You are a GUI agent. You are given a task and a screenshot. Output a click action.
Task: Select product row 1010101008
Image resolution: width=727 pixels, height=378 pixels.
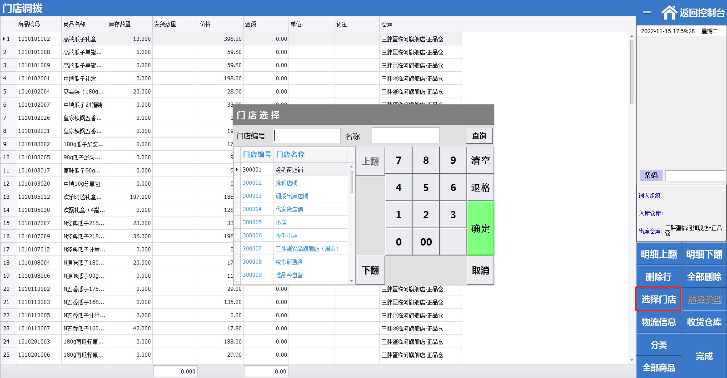[231, 52]
